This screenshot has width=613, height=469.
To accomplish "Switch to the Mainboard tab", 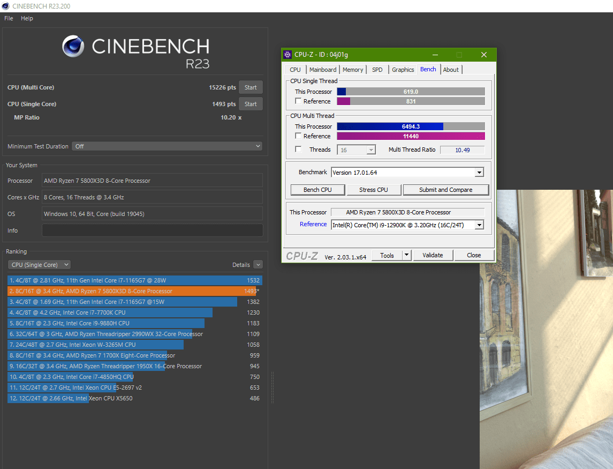I will [322, 69].
